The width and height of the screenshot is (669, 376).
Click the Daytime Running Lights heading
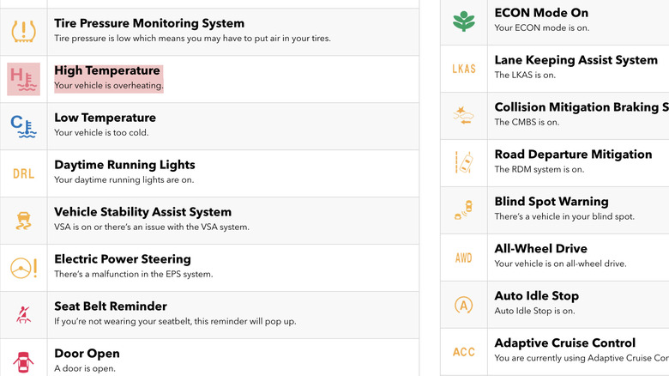(x=124, y=165)
